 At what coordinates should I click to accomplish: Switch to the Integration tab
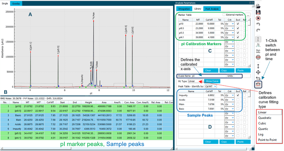[x=184, y=9]
